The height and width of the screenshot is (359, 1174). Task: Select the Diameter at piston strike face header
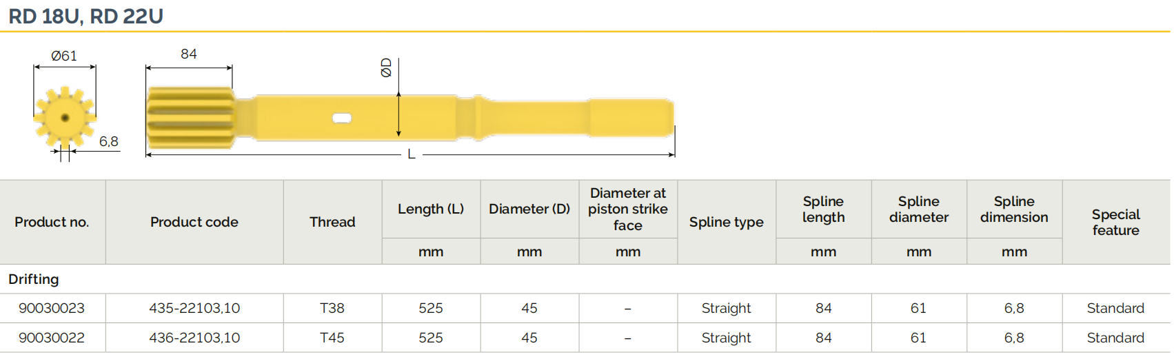pyautogui.click(x=627, y=209)
